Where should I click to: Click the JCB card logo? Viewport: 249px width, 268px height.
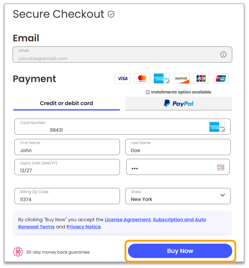point(201,79)
